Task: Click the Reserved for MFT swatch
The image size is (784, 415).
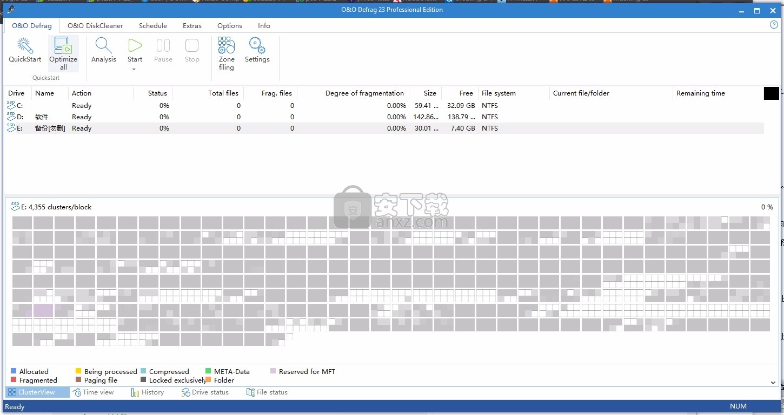Action: tap(273, 371)
